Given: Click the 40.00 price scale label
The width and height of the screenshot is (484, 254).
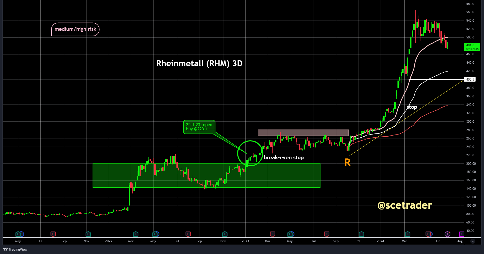Looking at the screenshot, I should point(470,231).
